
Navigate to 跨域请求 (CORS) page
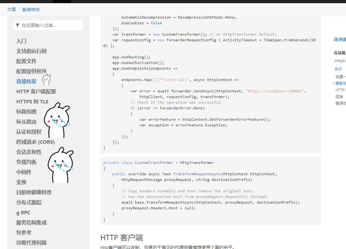(36, 142)
